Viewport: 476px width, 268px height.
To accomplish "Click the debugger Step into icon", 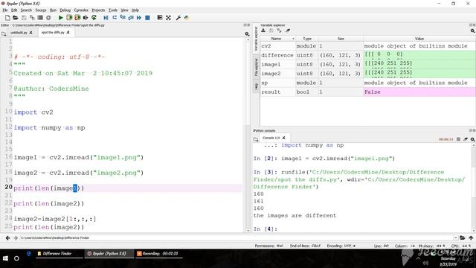I will 123,18.
